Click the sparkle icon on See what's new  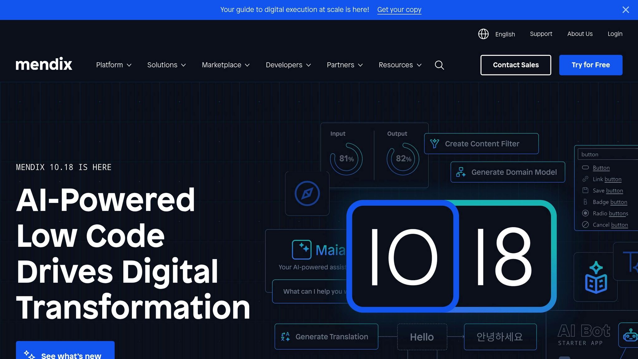click(x=29, y=355)
